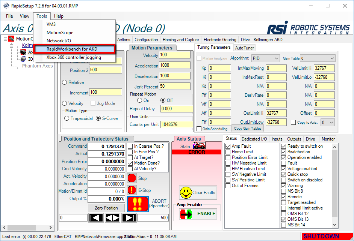Image resolution: width=354 pixels, height=241 pixels.
Task: Open the Gain Table dropdown
Action: 318,58
